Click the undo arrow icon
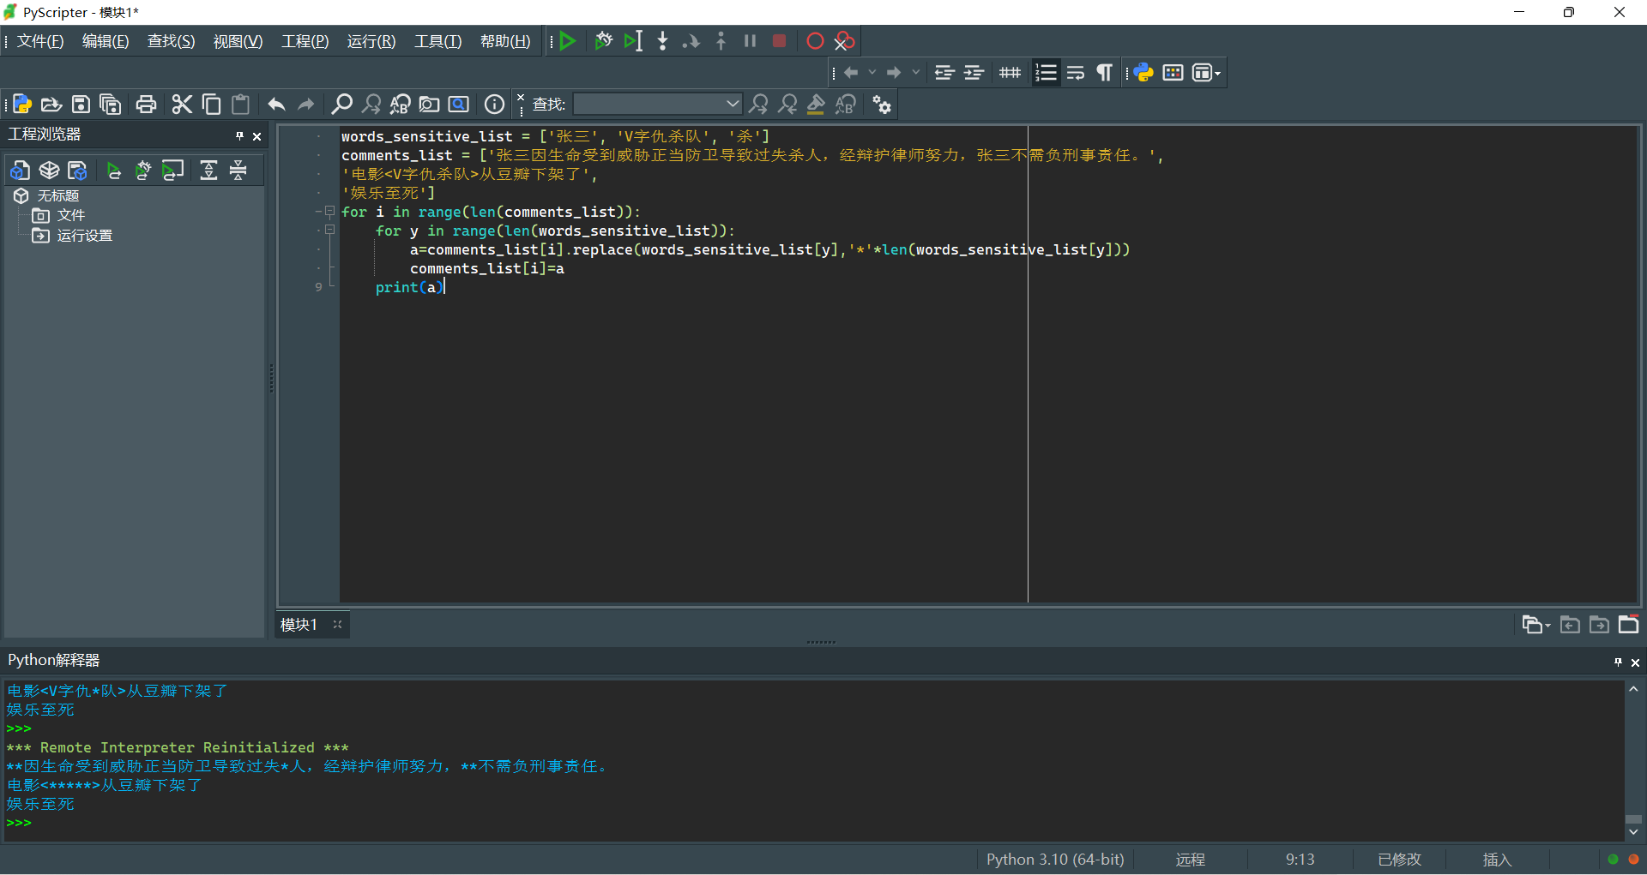The width and height of the screenshot is (1647, 875). tap(276, 105)
